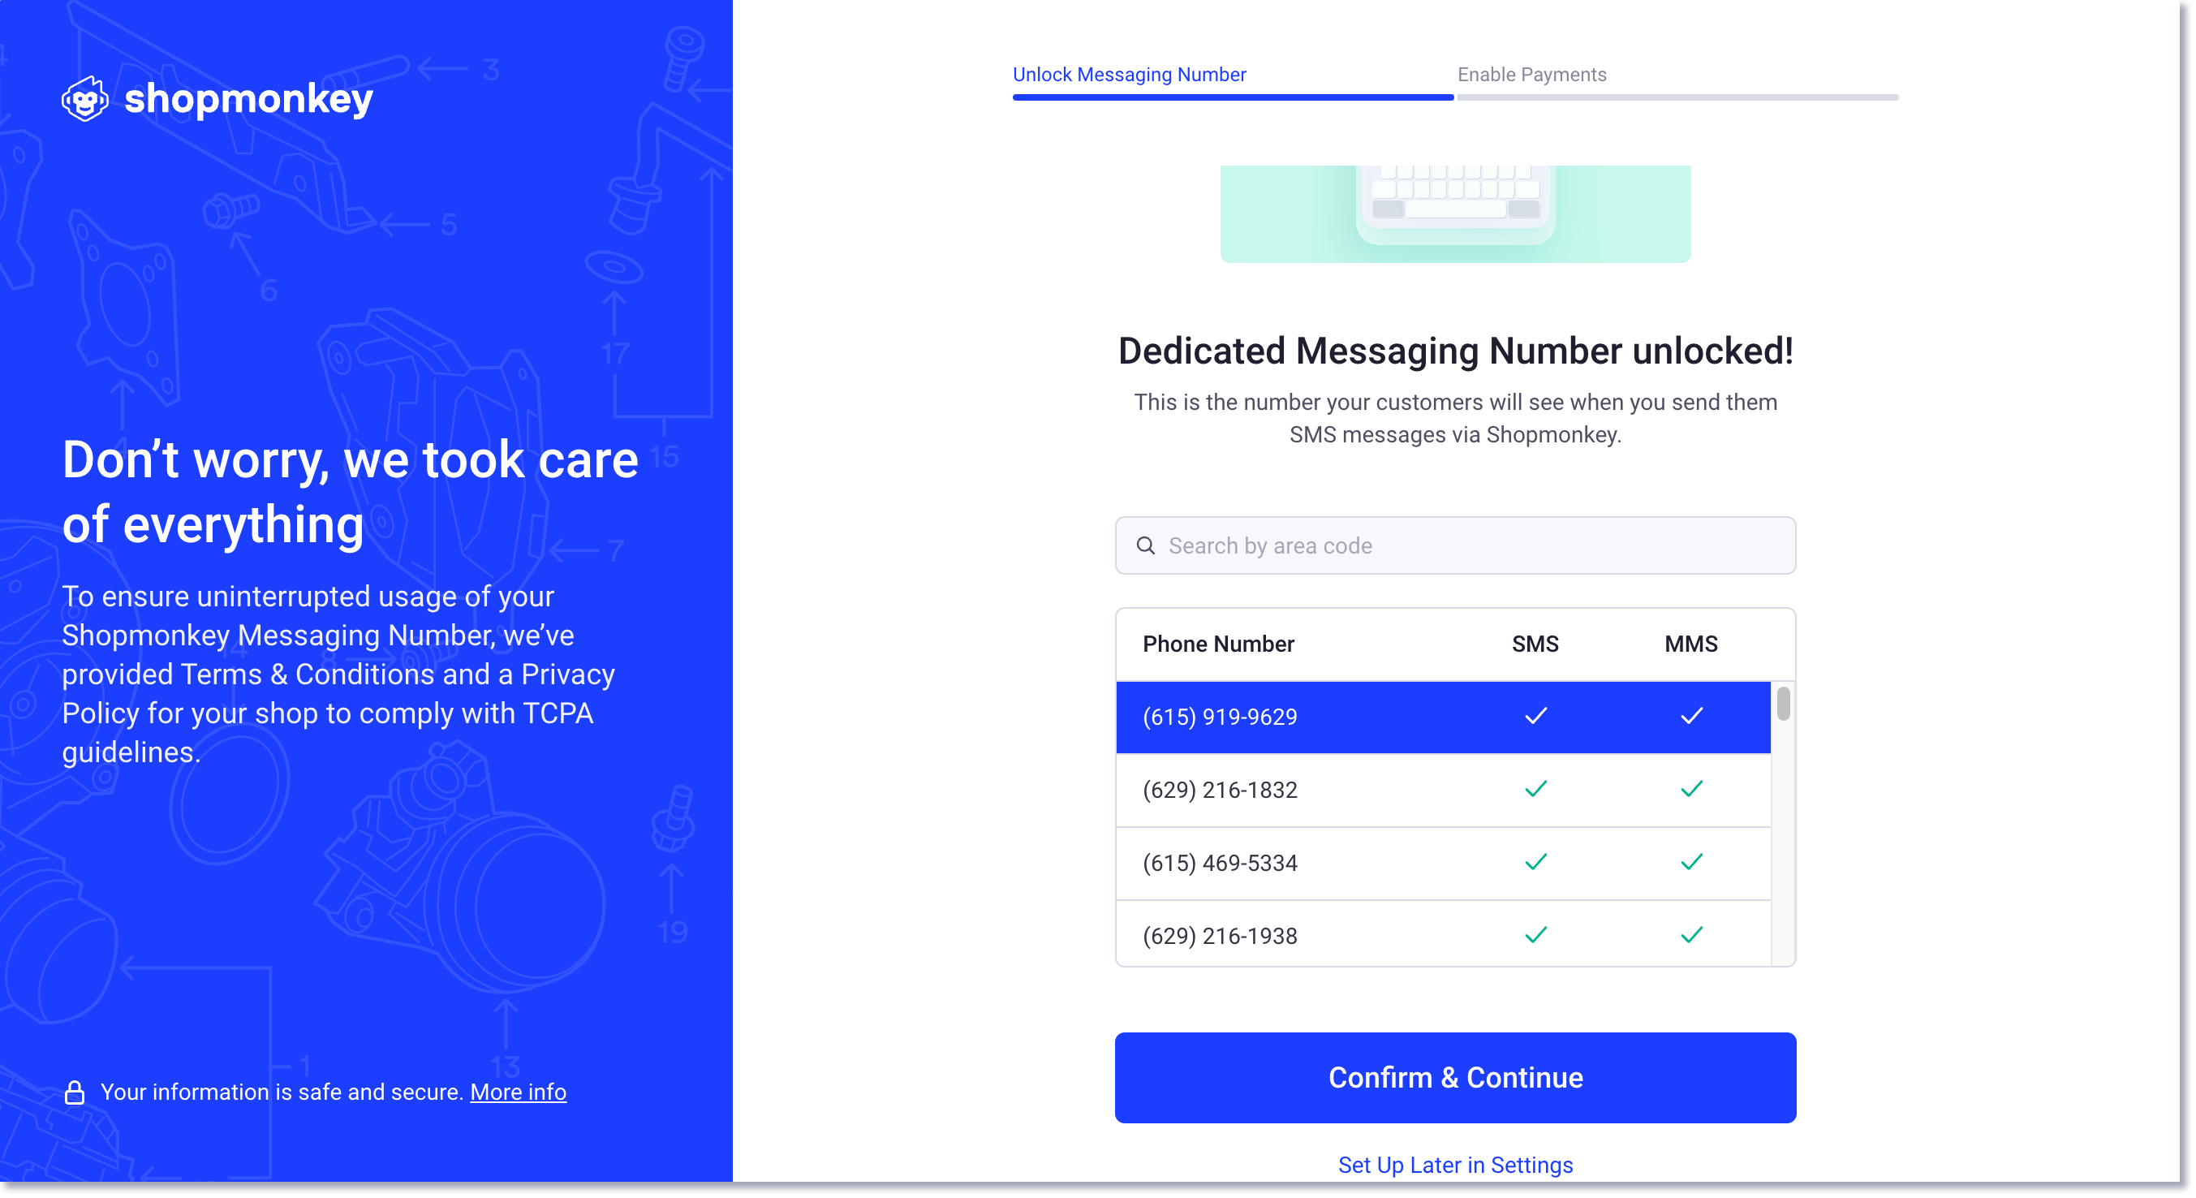The image size is (2196, 1198).
Task: Select phone number (629) 216-1938
Action: [x=1442, y=934]
